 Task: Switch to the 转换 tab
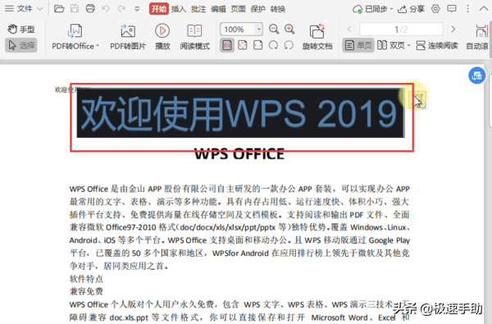[x=278, y=9]
